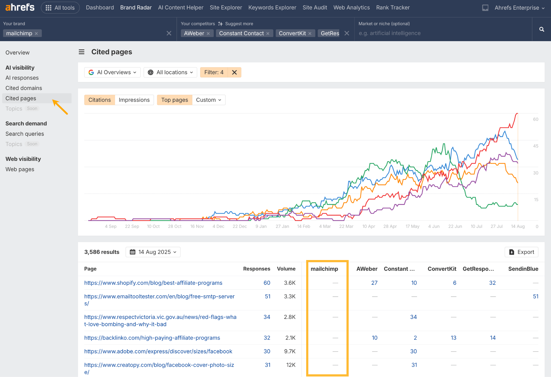Image resolution: width=551 pixels, height=377 pixels.
Task: Click the calendar icon in the date selector
Action: click(133, 252)
